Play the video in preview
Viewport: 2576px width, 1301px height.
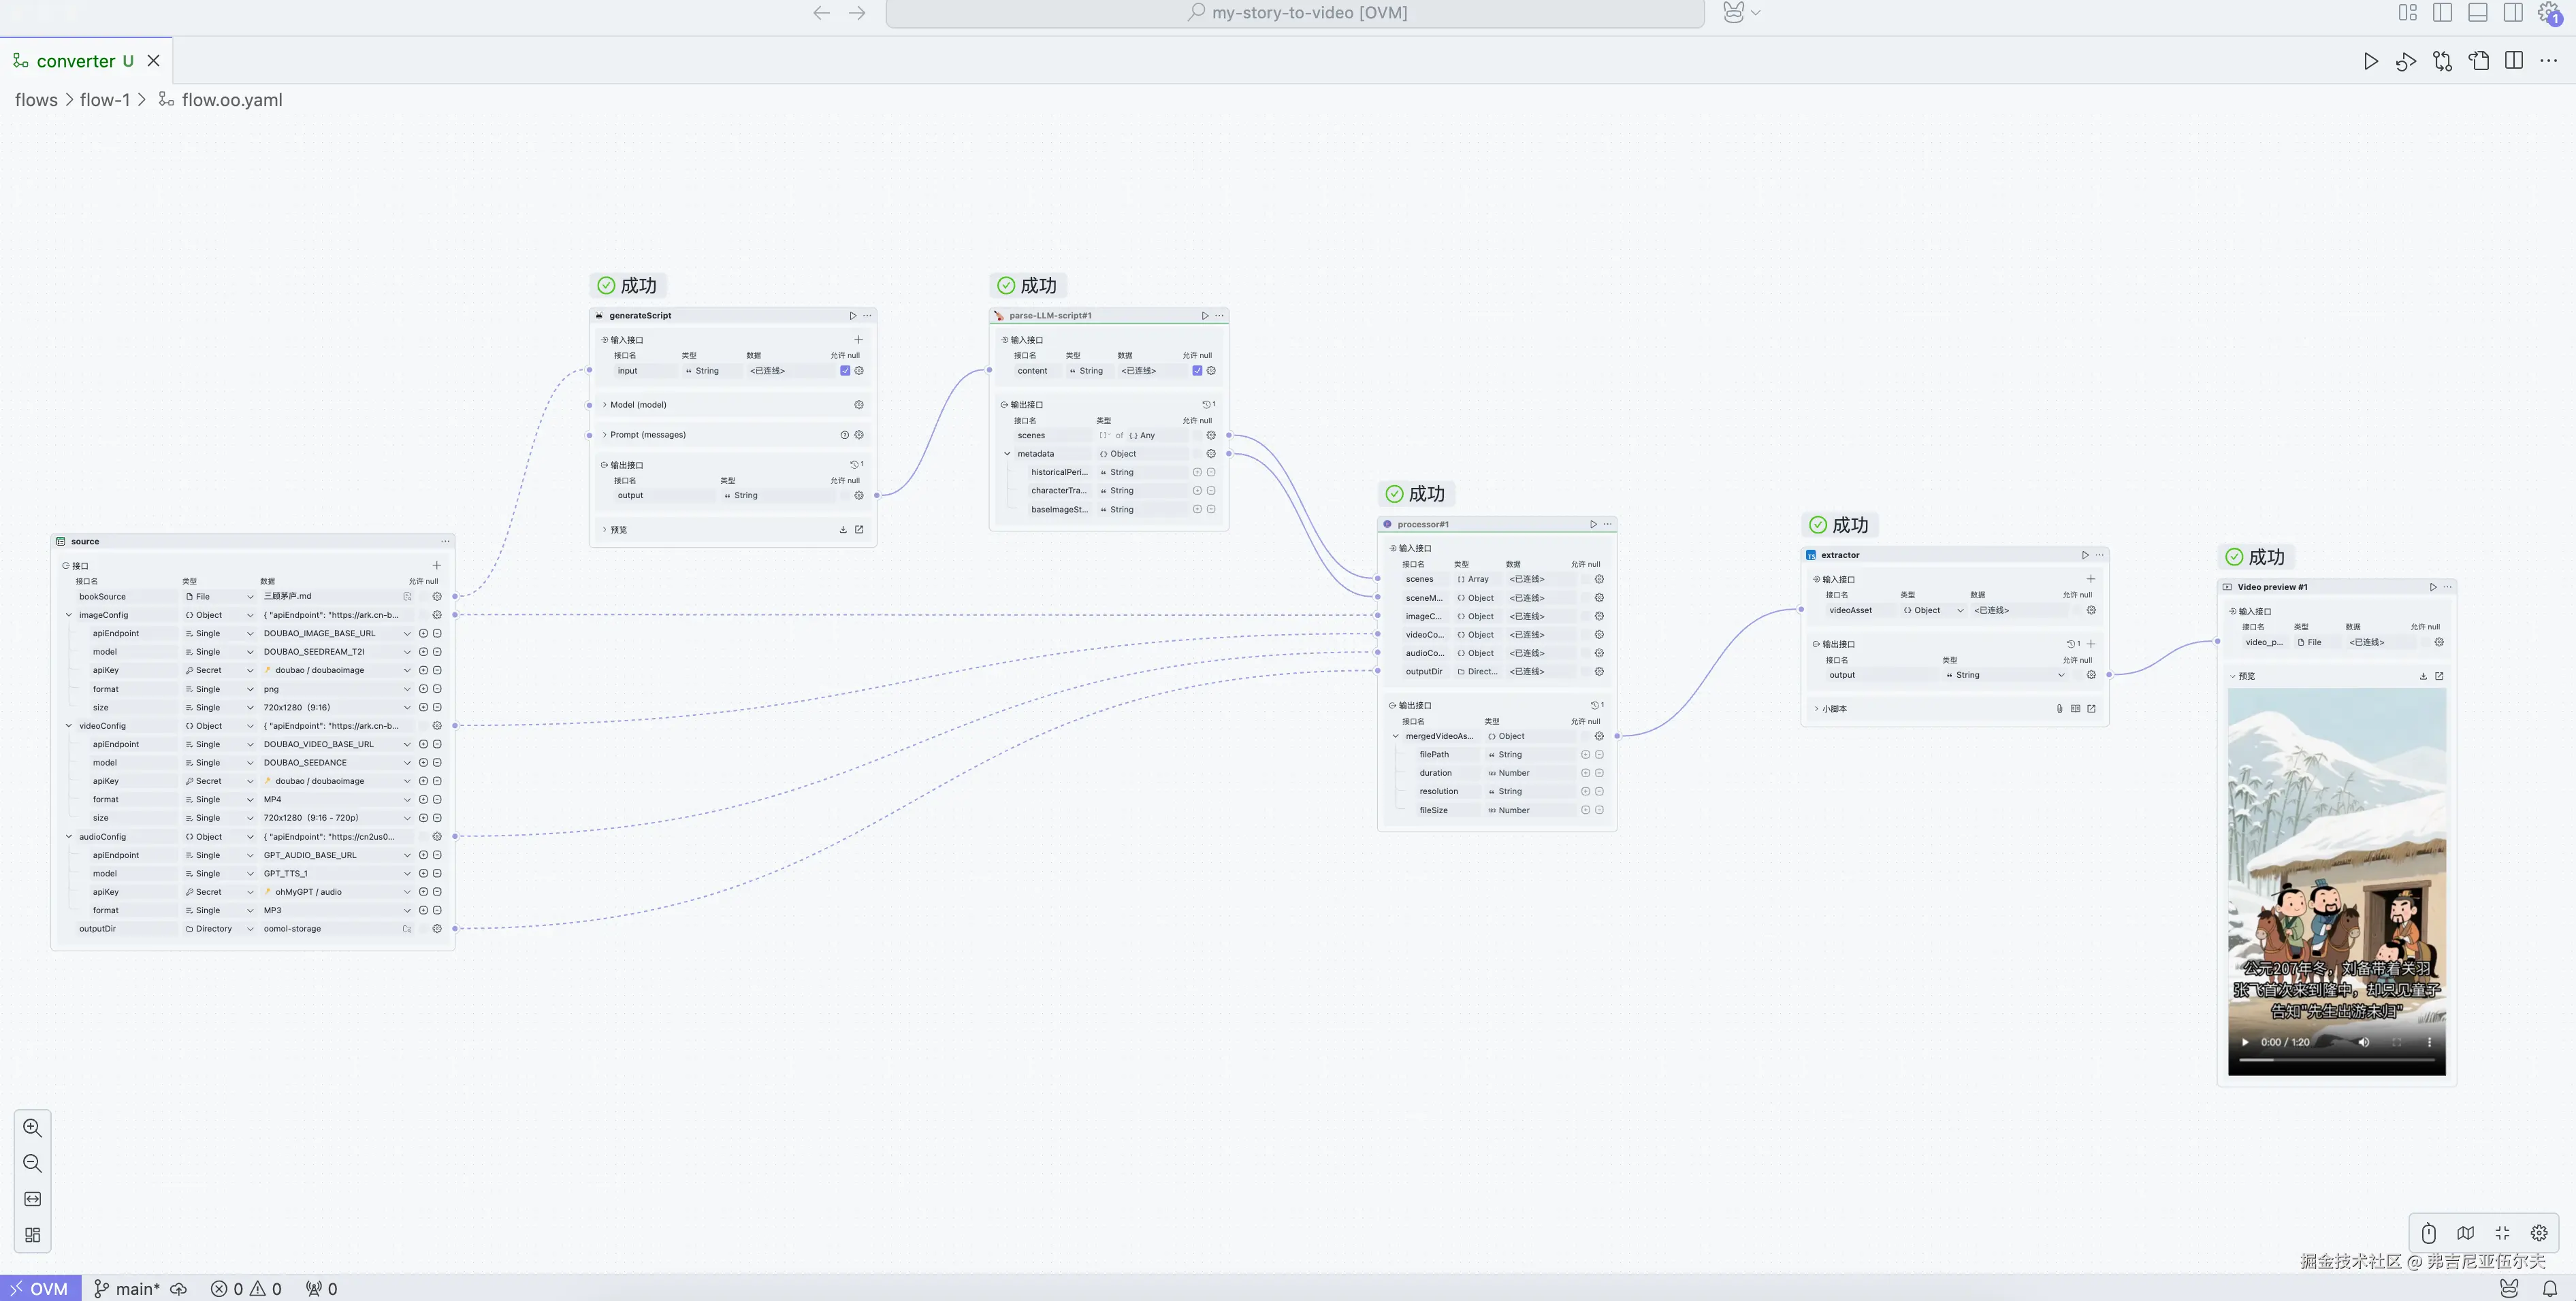(x=2245, y=1042)
